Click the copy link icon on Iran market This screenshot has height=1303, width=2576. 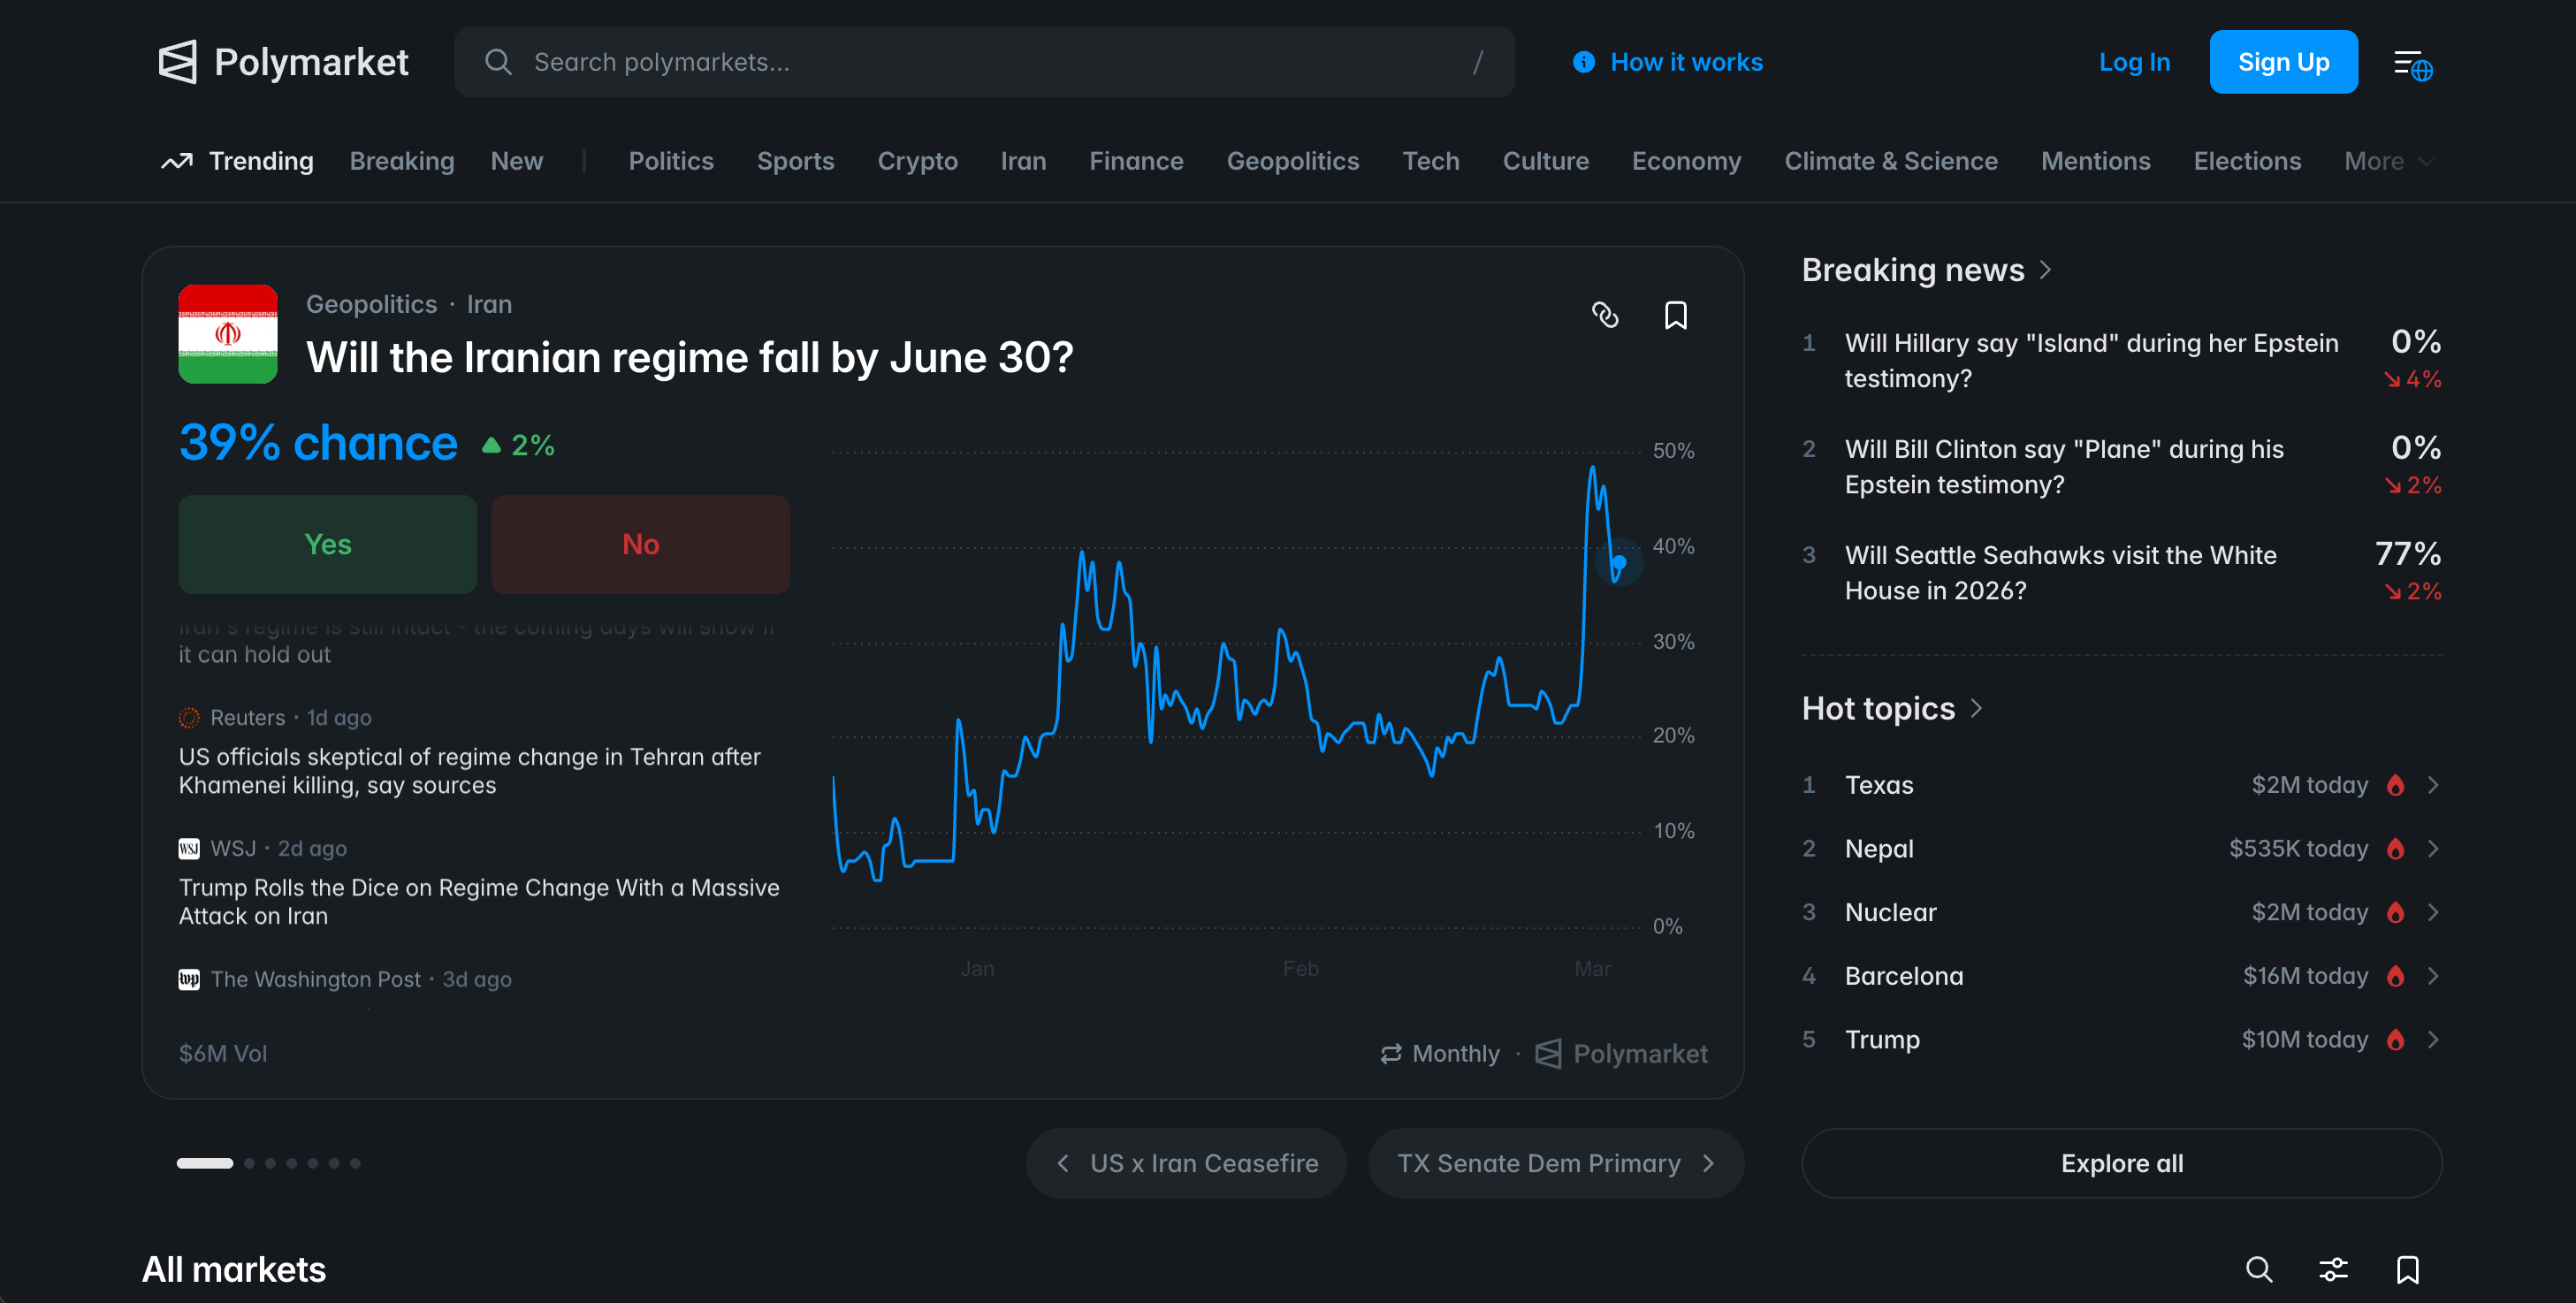(1604, 315)
